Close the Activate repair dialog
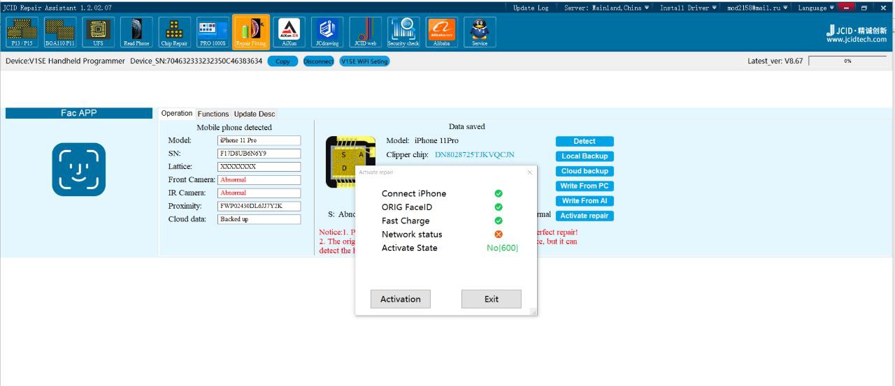 (x=529, y=172)
